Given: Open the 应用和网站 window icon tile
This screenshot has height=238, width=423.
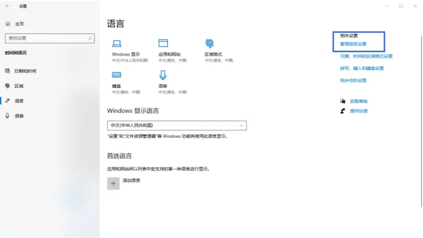Looking at the screenshot, I should point(163,43).
